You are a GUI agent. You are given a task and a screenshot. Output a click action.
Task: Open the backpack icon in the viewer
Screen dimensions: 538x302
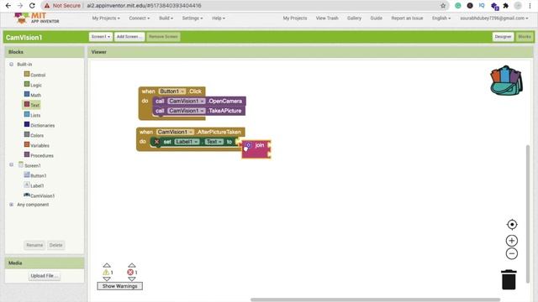(x=506, y=81)
